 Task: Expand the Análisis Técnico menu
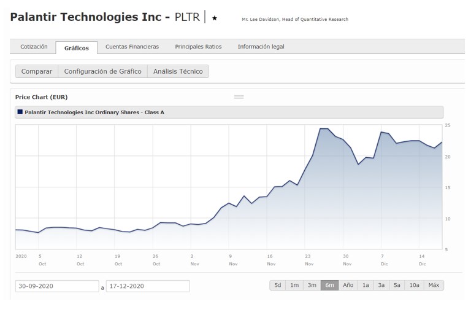178,71
